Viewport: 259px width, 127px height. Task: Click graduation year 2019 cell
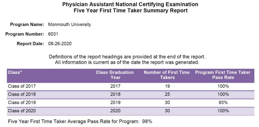point(115,103)
